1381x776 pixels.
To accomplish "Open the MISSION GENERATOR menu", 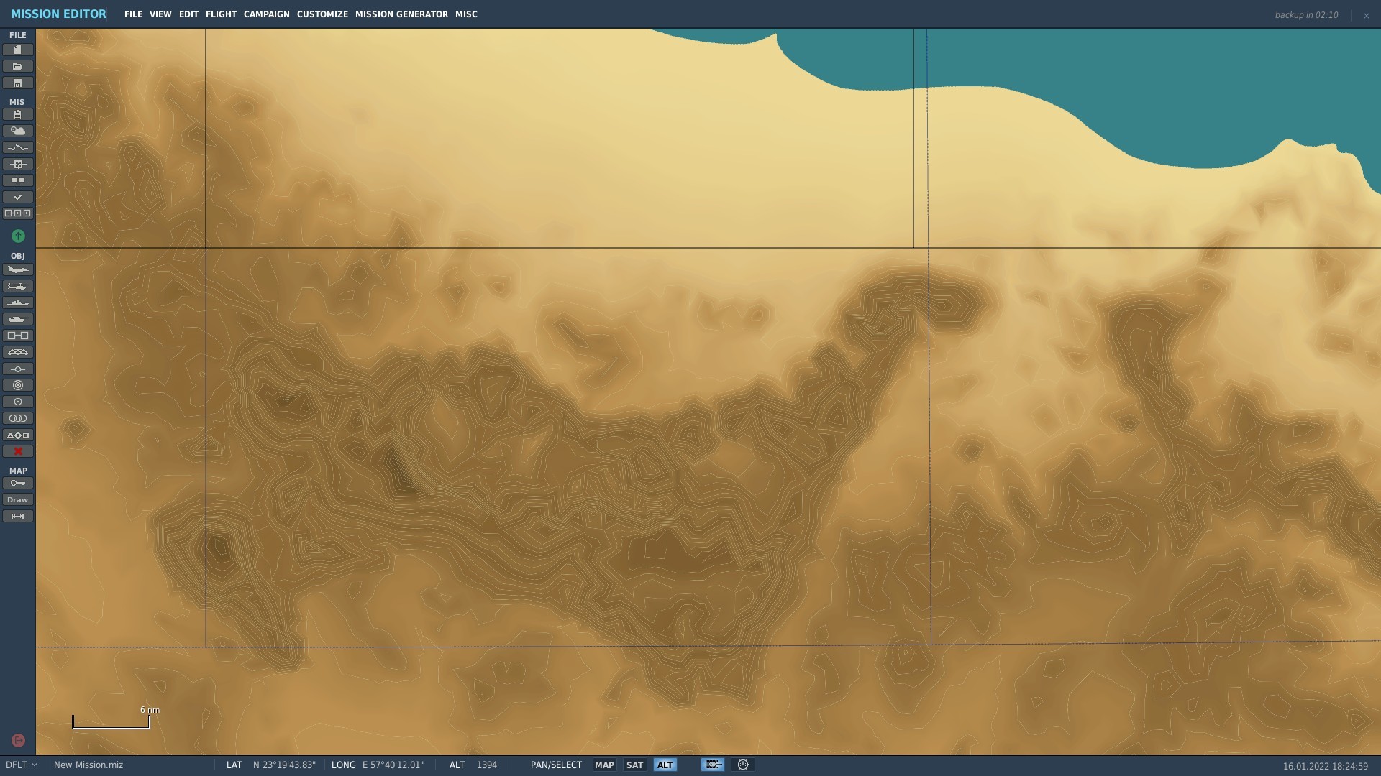I will click(x=401, y=14).
